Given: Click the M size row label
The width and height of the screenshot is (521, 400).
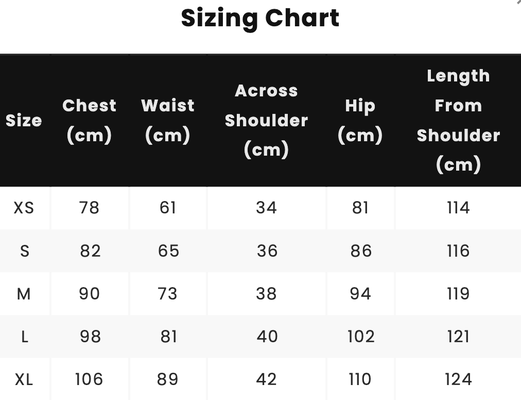Looking at the screenshot, I should point(24,294).
